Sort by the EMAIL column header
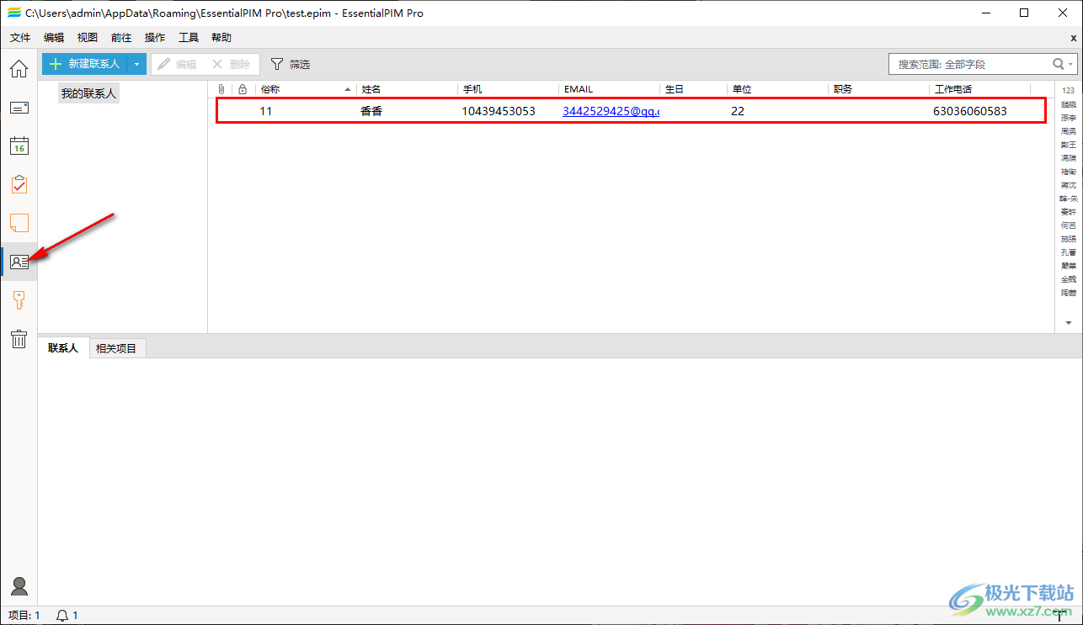The height and width of the screenshot is (625, 1083). pos(609,89)
